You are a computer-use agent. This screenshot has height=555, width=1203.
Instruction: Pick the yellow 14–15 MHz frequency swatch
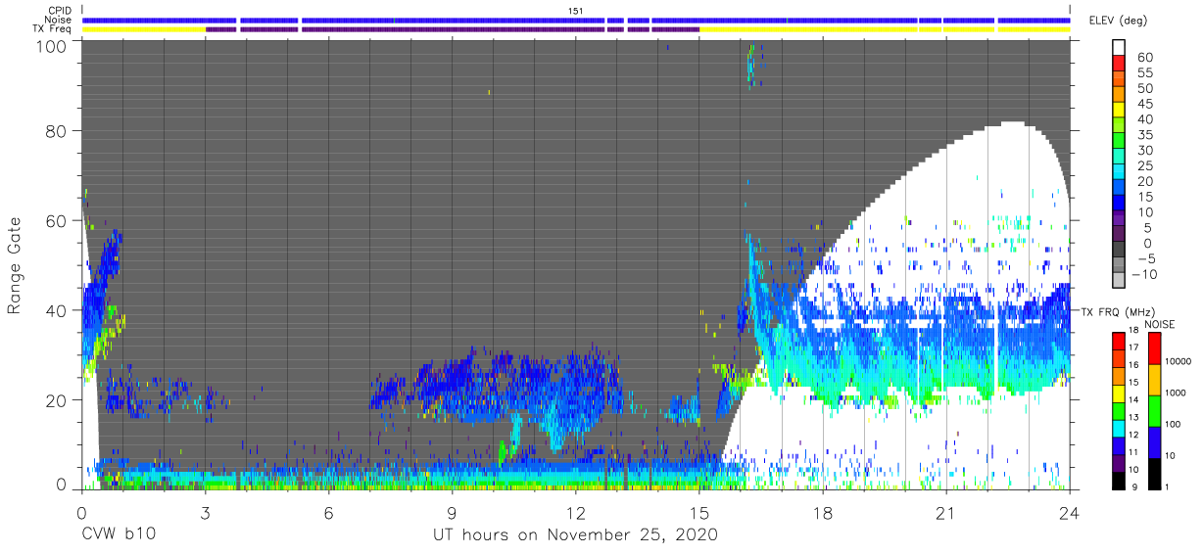[x=1121, y=393]
